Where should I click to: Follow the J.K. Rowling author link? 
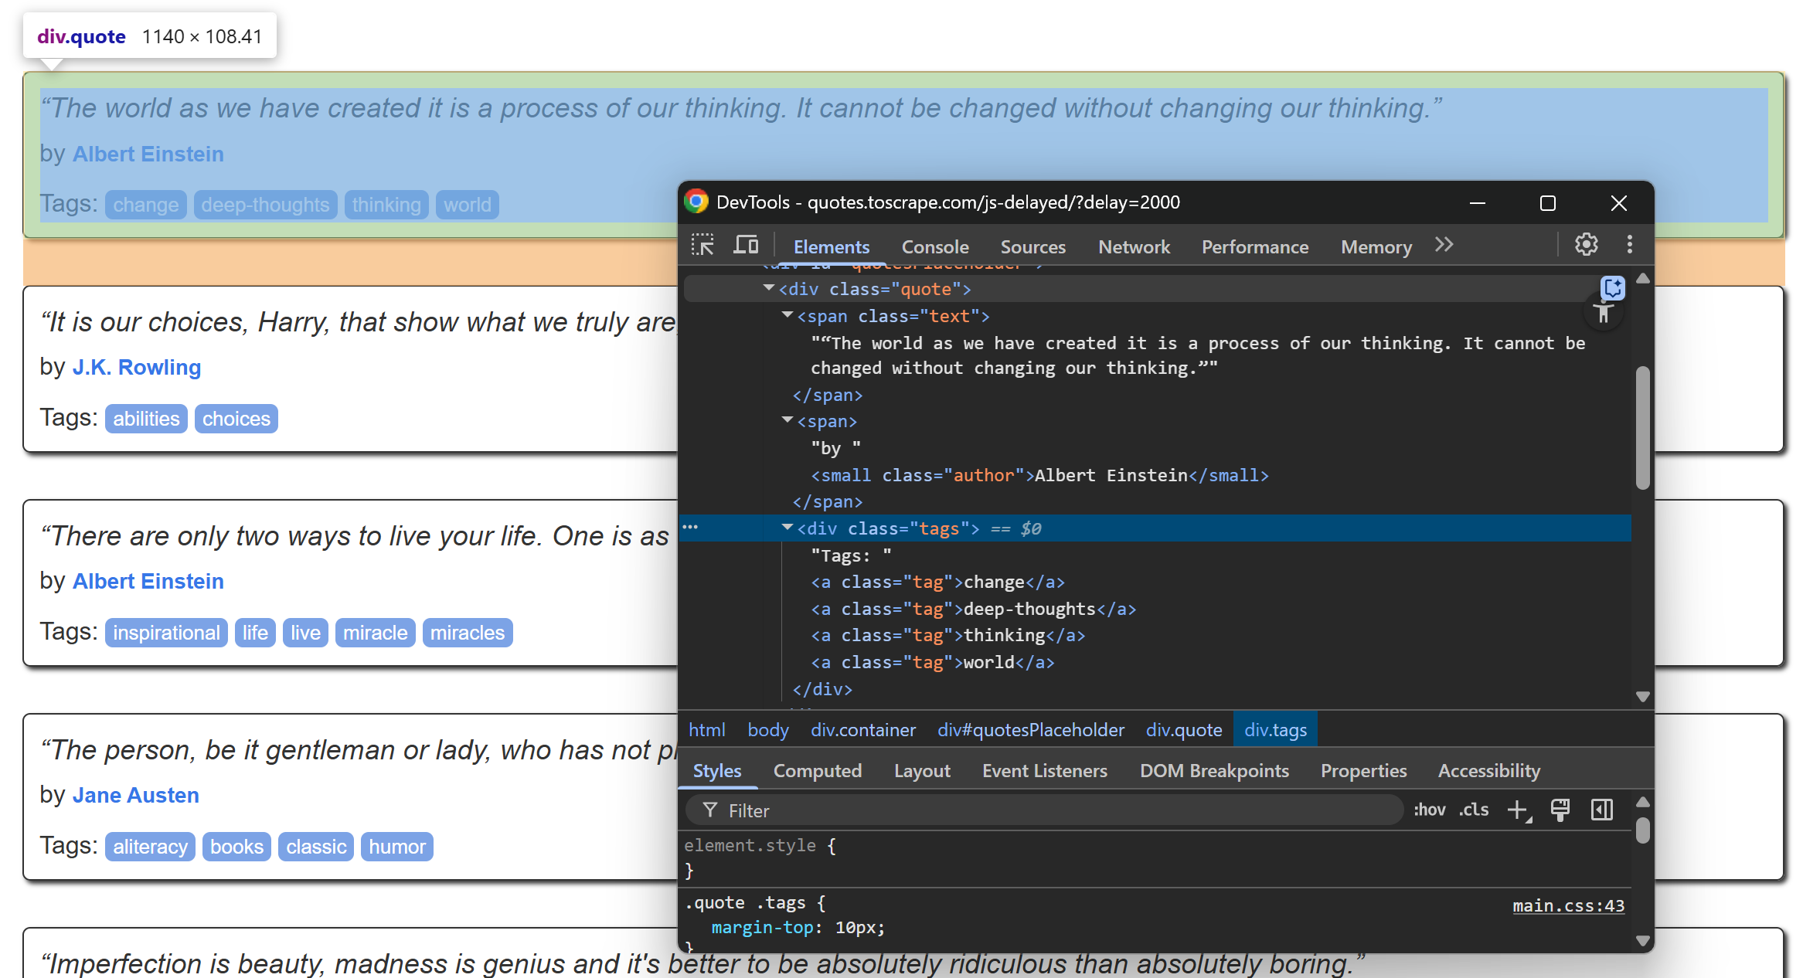pos(136,367)
